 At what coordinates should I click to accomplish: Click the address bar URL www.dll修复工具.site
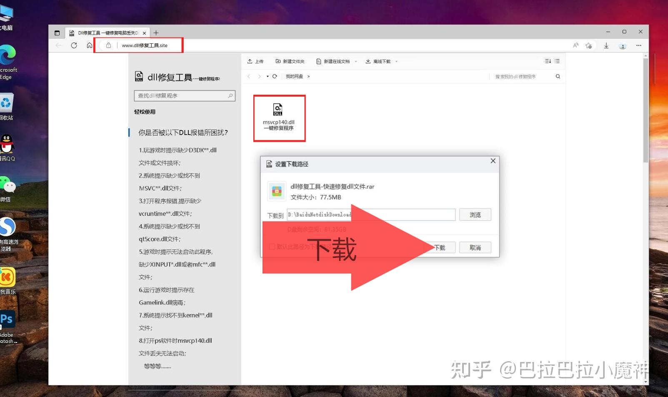(x=145, y=45)
